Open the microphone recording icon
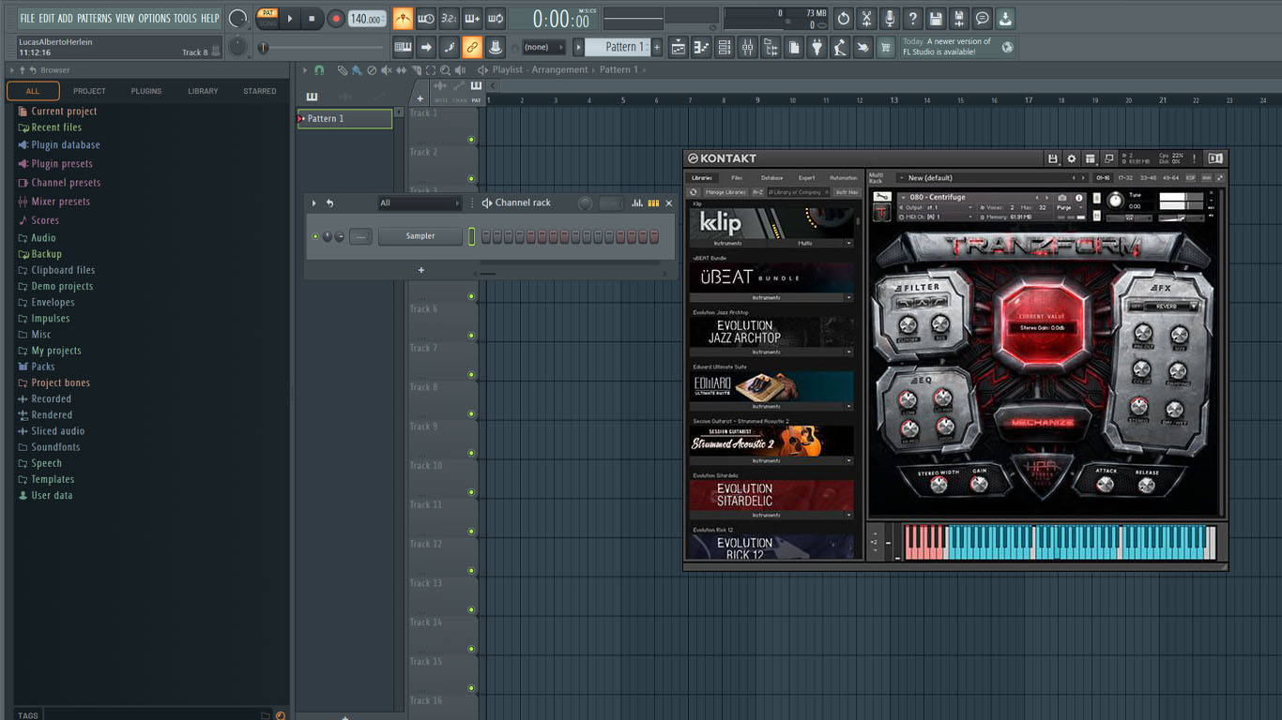The image size is (1282, 720). (x=889, y=19)
